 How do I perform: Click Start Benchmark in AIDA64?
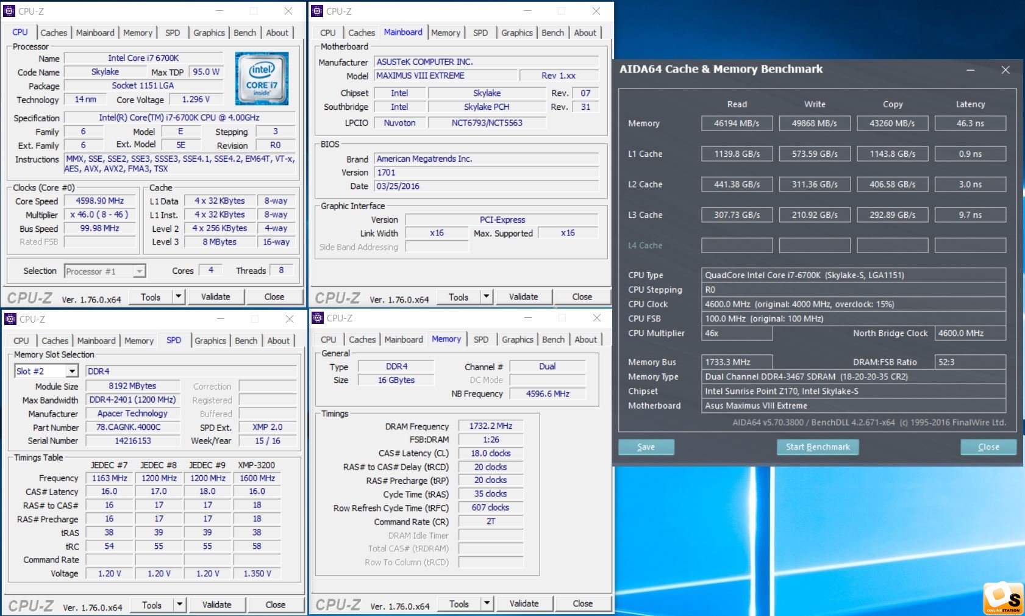[x=818, y=447]
